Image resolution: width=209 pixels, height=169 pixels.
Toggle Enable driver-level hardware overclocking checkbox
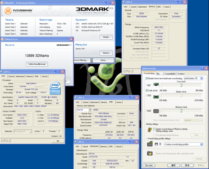147,78
